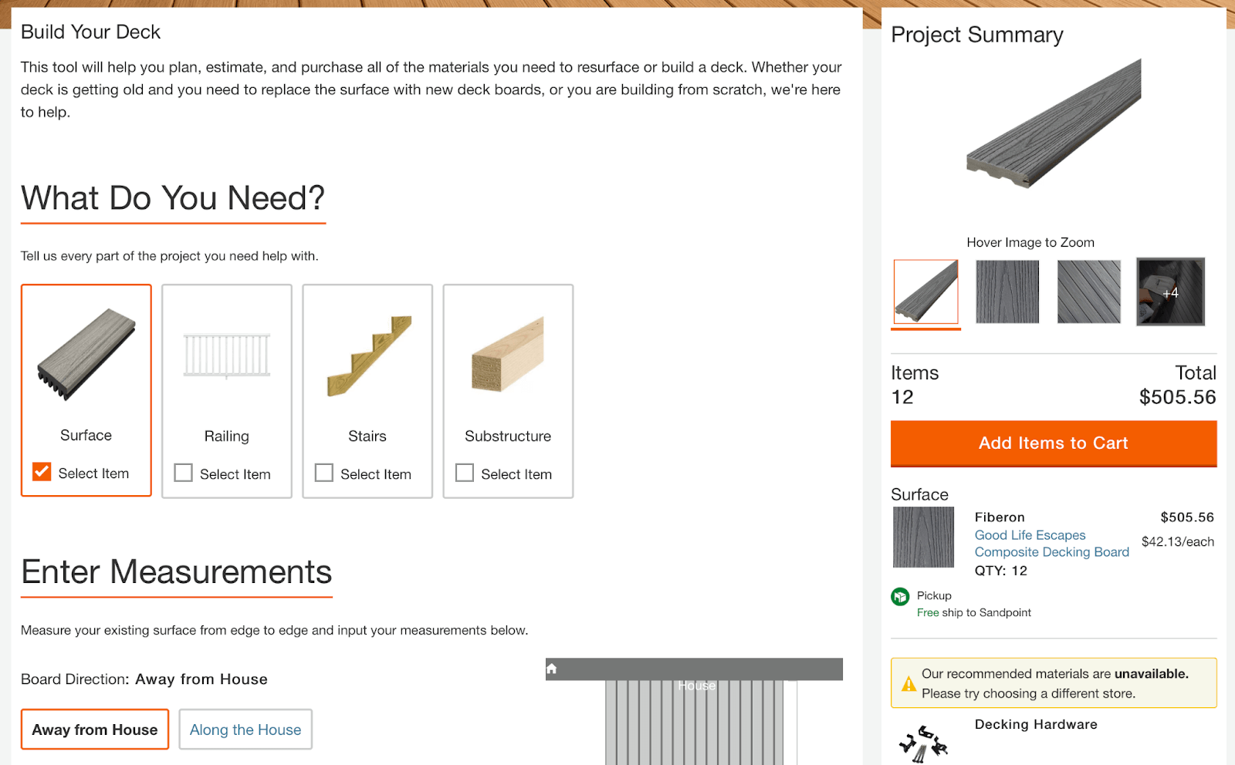Open Good Life Escapes Composite Decking Board link

[x=1051, y=544]
